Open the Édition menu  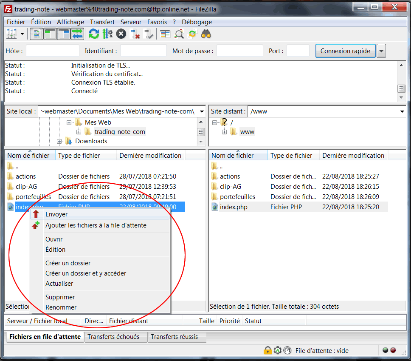point(41,22)
